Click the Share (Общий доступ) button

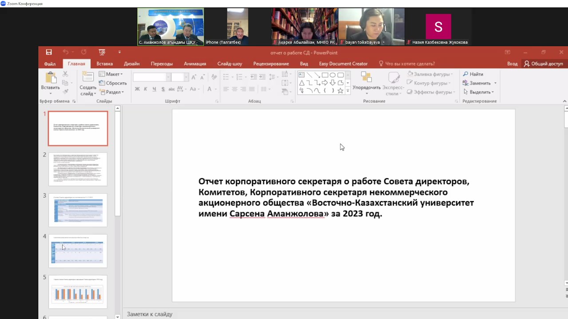pyautogui.click(x=543, y=64)
